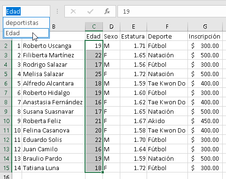Image resolution: width=226 pixels, height=179 pixels.
Task: Click $ 450.00 inscription cell
Action: 205,121
